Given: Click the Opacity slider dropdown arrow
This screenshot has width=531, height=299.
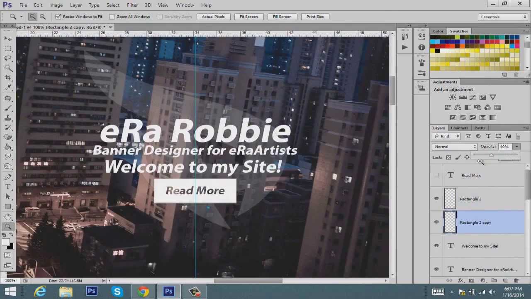Looking at the screenshot, I should [516, 147].
